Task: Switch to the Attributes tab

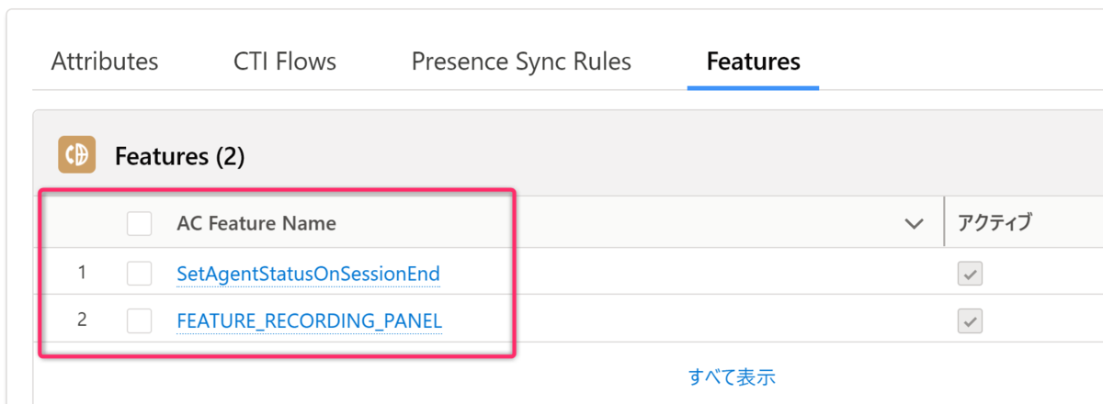Action: click(x=105, y=62)
